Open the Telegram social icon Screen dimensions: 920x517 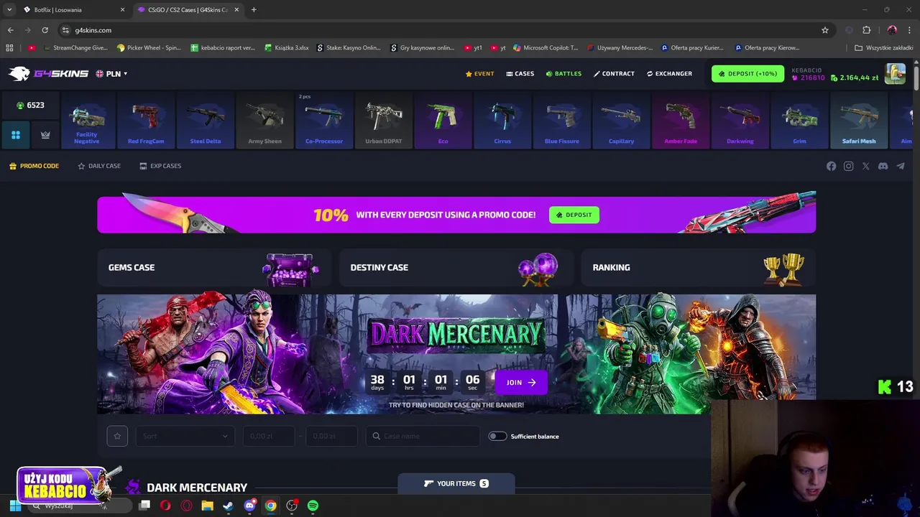coord(900,166)
